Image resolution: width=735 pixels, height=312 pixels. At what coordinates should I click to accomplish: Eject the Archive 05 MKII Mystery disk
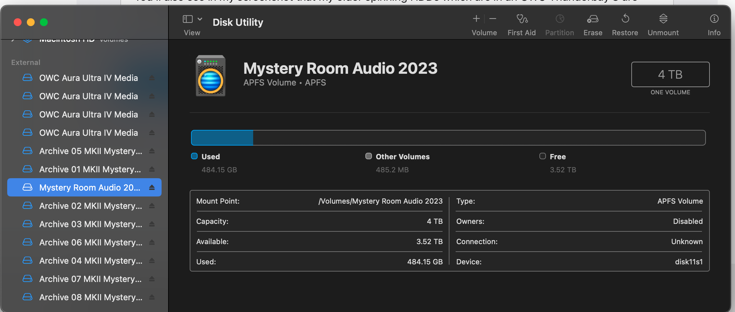[x=152, y=151]
